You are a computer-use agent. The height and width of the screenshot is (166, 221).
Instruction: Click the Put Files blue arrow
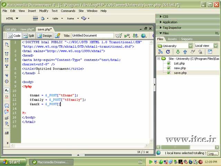tap(185, 52)
